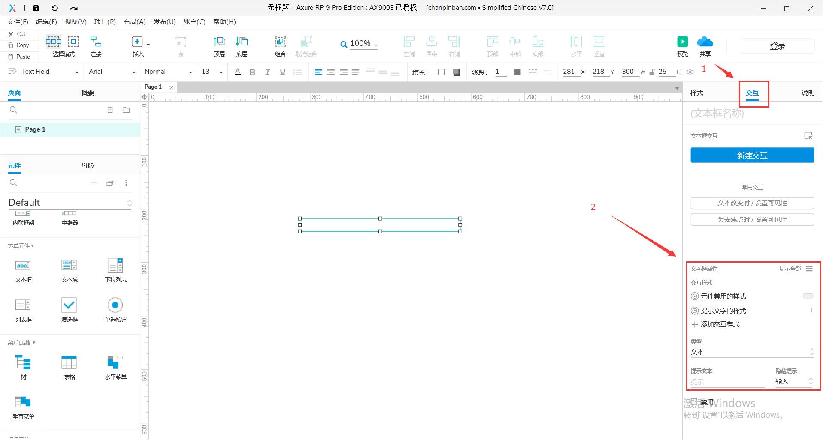Screen dimensions: 823x440
Task: Open the 文件(F) menu
Action: pyautogui.click(x=18, y=22)
